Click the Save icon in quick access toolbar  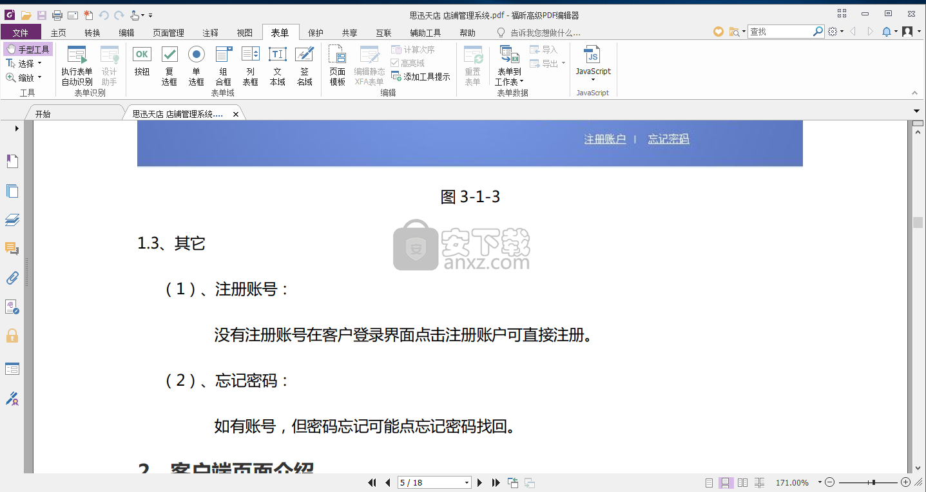point(41,15)
